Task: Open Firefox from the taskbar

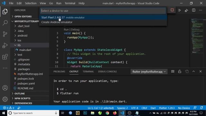Action: click(x=115, y=113)
